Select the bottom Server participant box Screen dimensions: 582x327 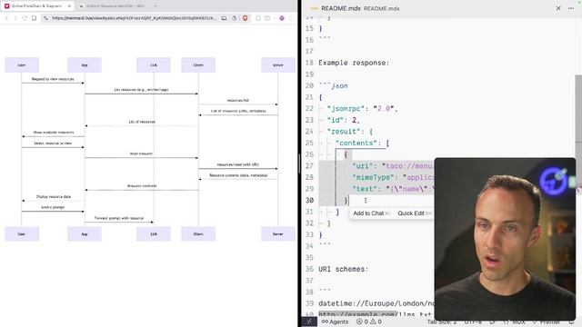[278, 234]
